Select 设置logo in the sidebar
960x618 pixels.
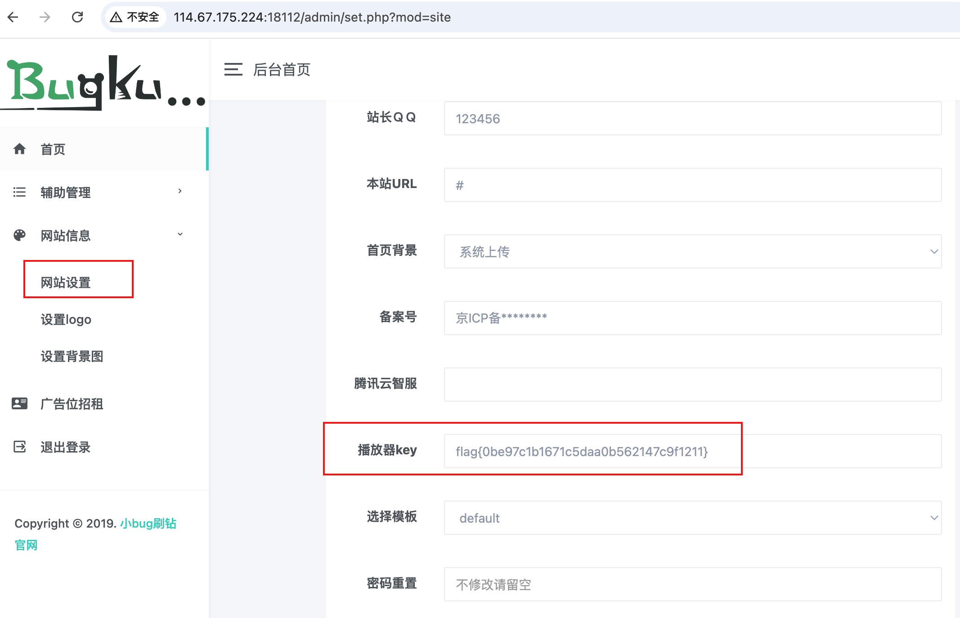(x=66, y=319)
